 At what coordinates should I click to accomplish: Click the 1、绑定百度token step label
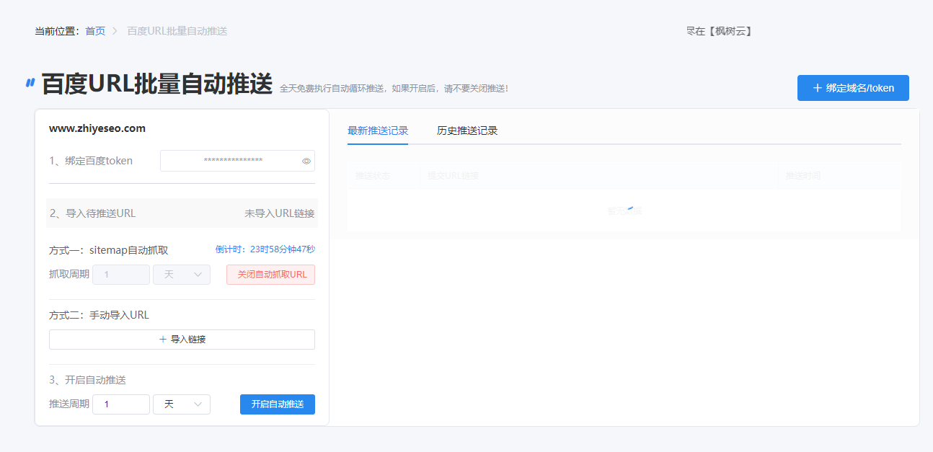[x=91, y=161]
